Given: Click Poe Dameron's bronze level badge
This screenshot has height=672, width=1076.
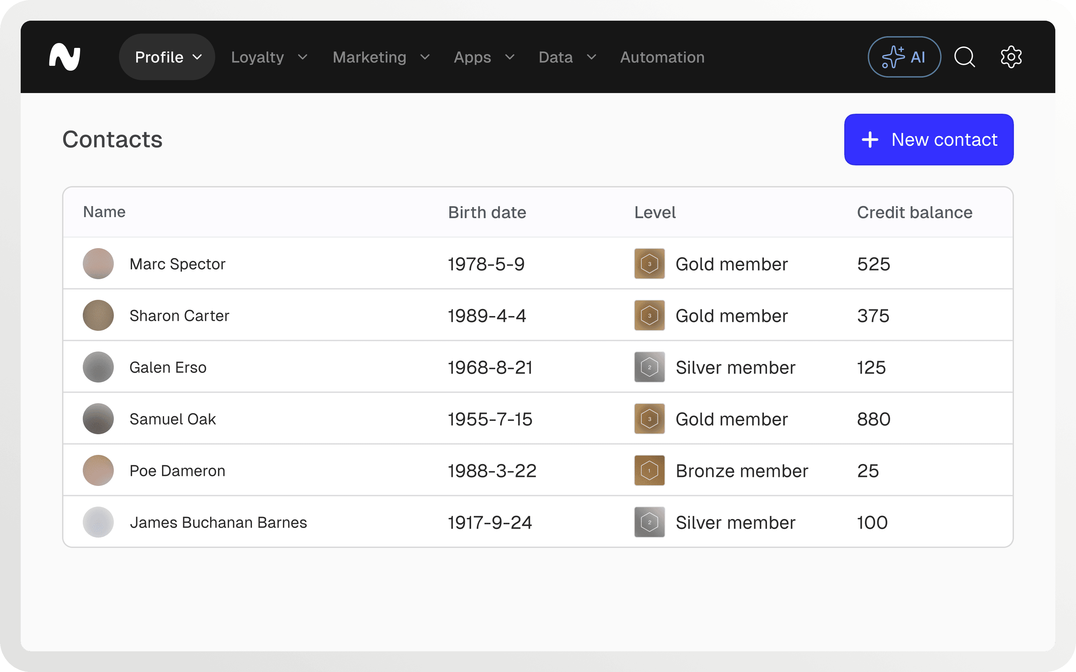Looking at the screenshot, I should click(x=649, y=470).
